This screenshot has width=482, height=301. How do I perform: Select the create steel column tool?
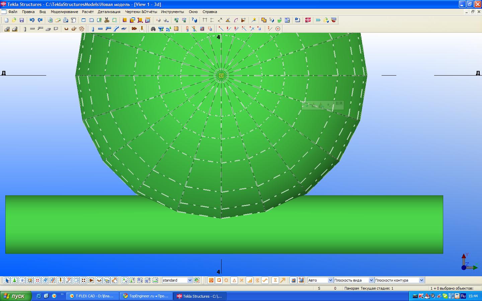[x=93, y=29]
